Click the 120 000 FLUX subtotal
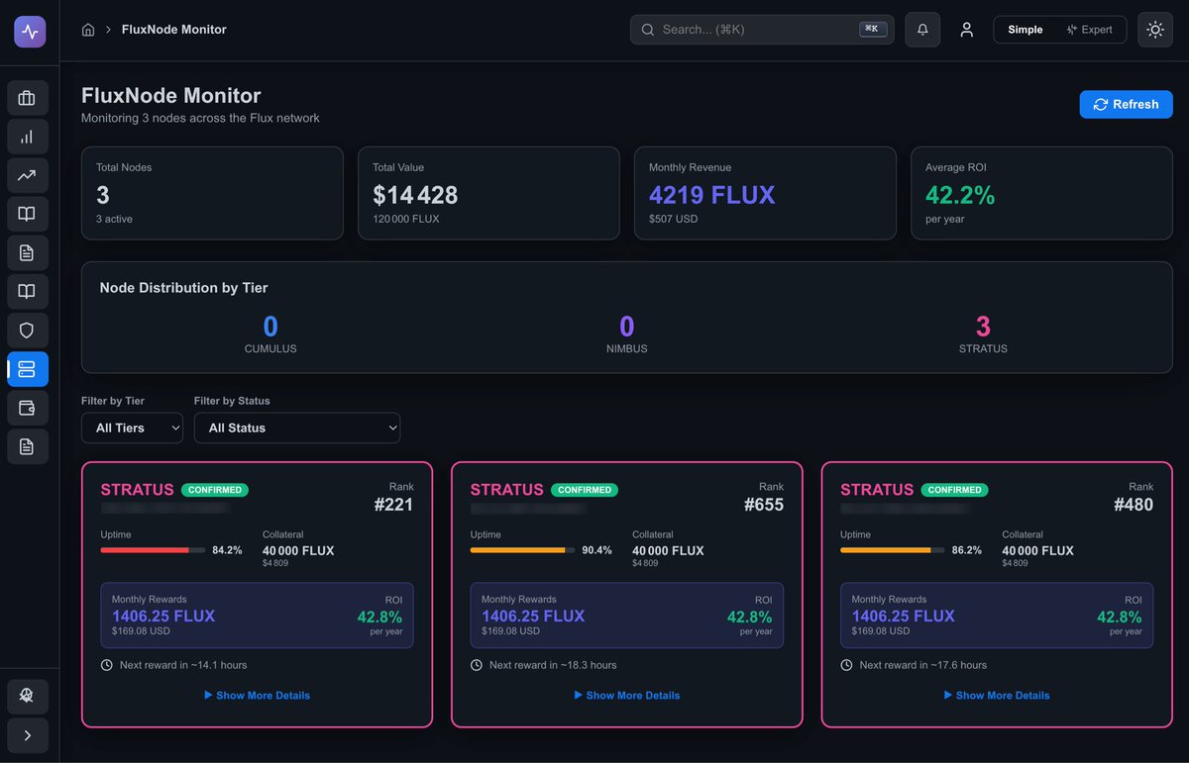Viewport: 1189px width, 763px height. click(x=406, y=219)
